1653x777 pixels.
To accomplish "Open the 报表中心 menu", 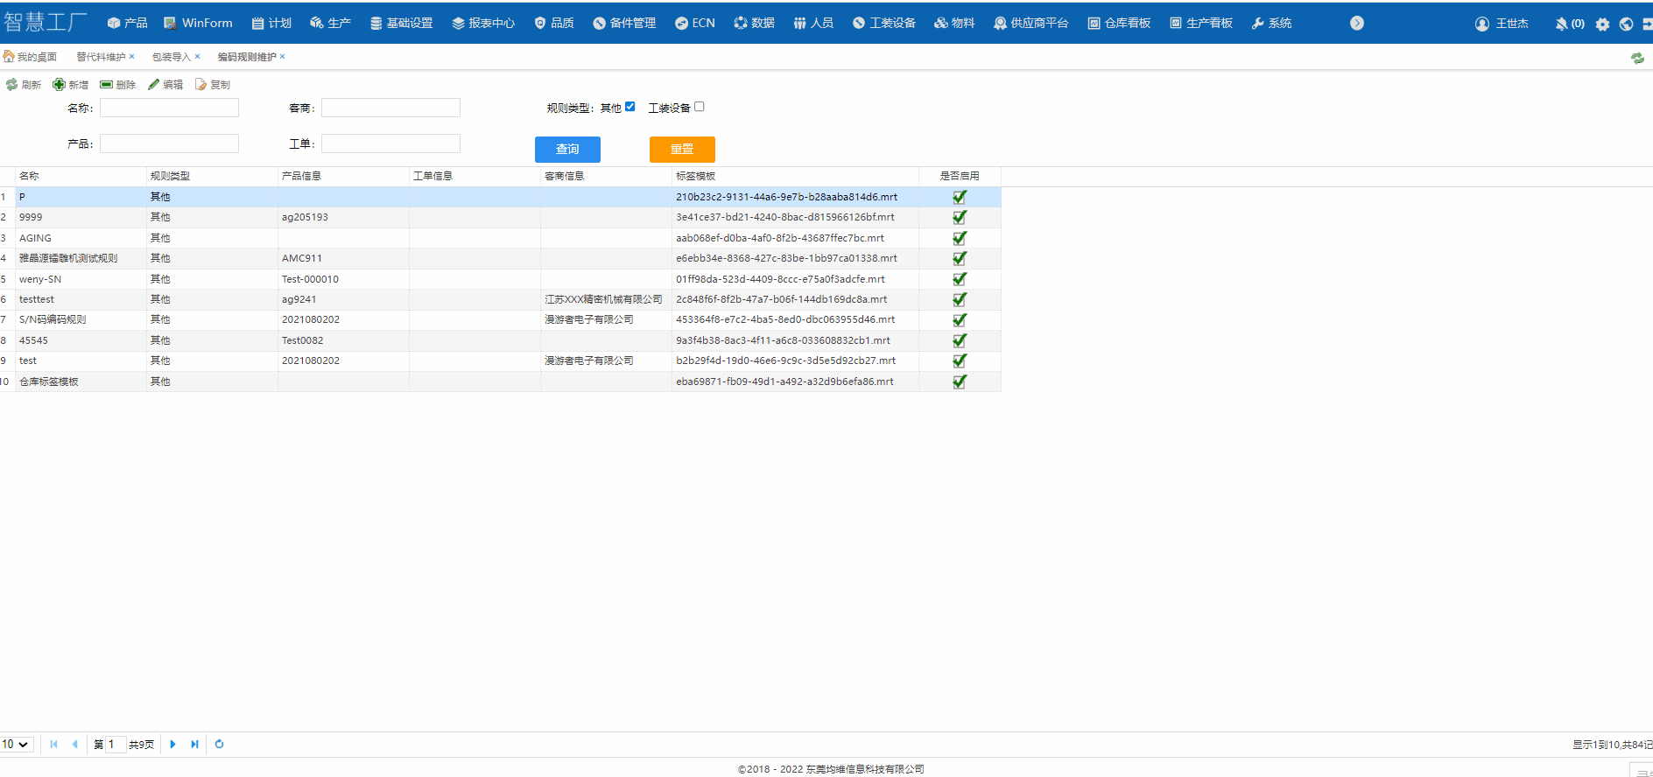I will (483, 24).
